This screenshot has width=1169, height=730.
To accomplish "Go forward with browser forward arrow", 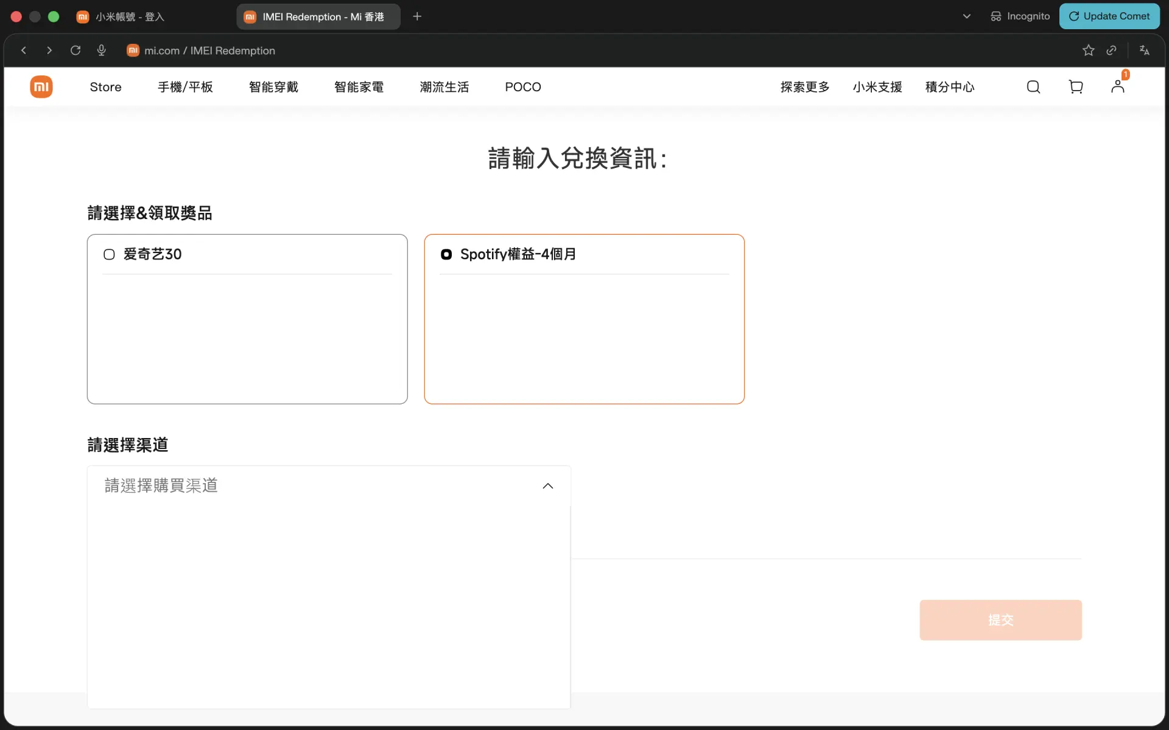I will (49, 50).
